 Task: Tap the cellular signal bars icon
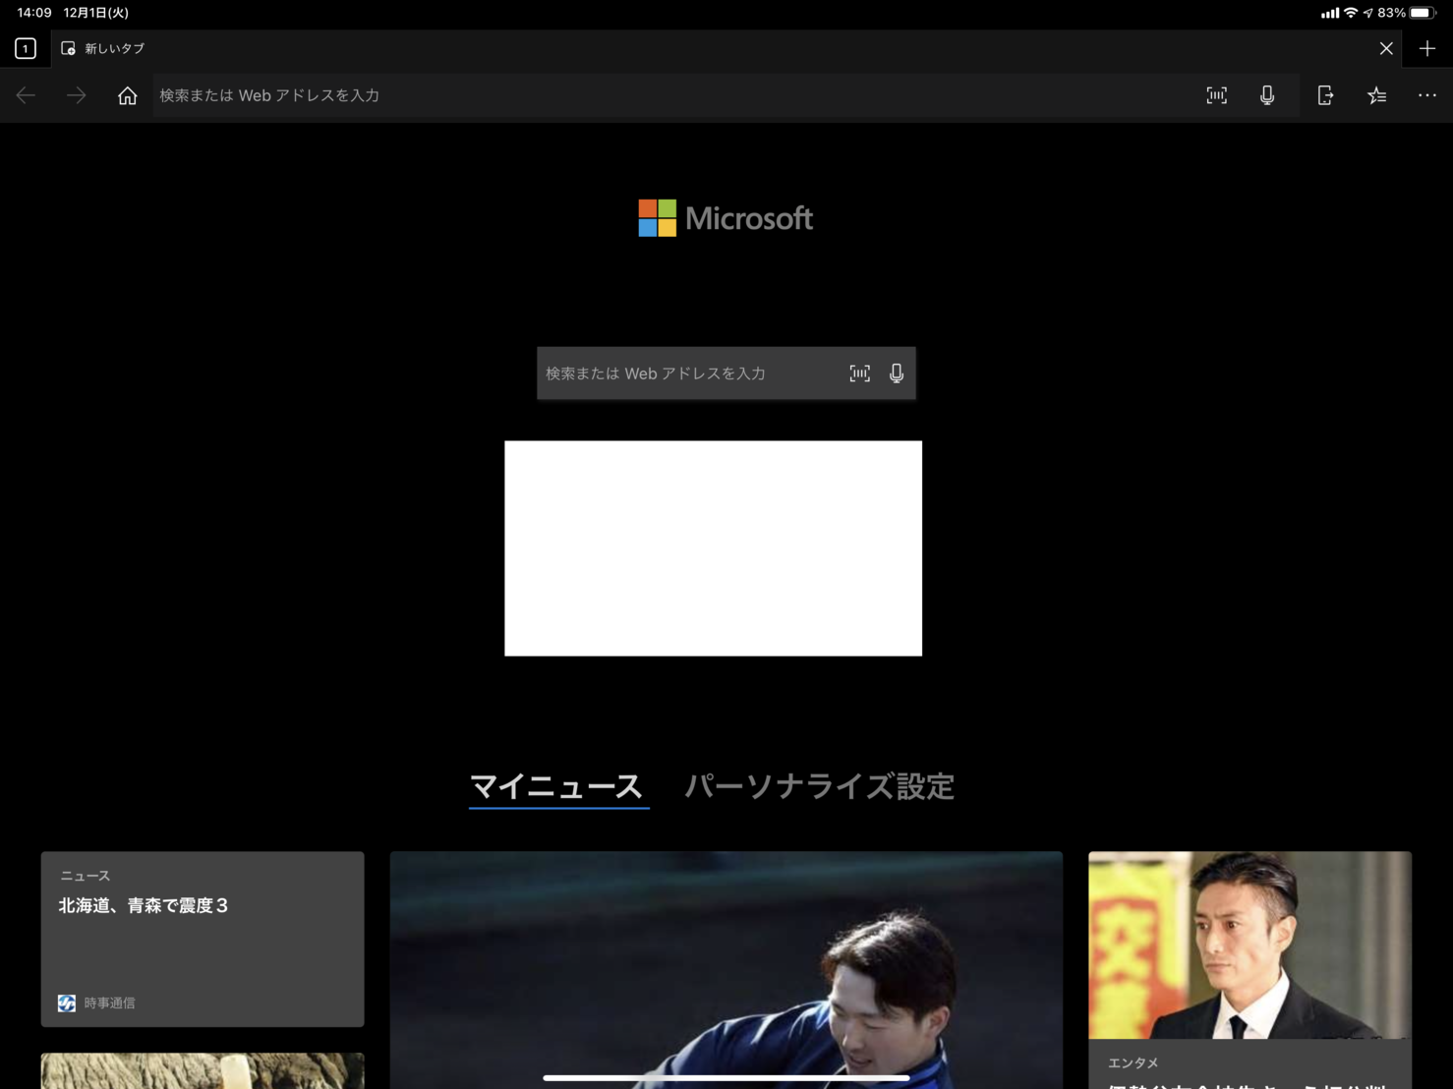click(1329, 13)
